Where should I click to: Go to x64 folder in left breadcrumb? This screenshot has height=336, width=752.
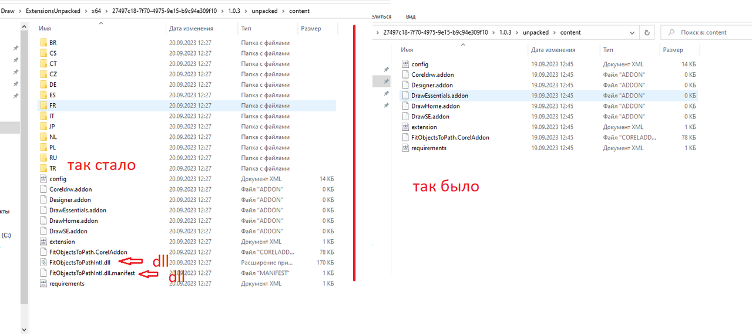(96, 11)
